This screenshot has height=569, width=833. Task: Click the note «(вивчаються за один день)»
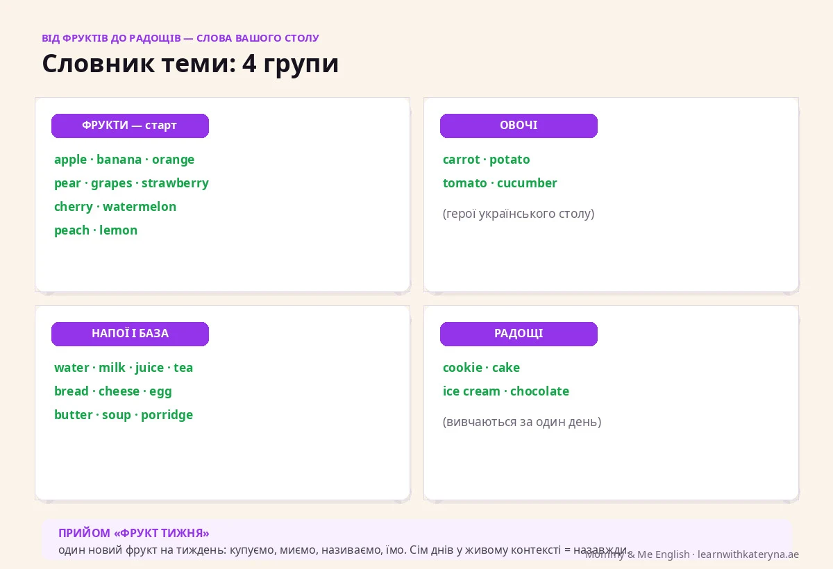click(522, 422)
